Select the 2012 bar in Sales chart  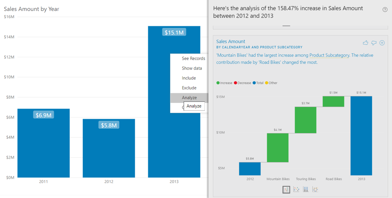click(109, 148)
